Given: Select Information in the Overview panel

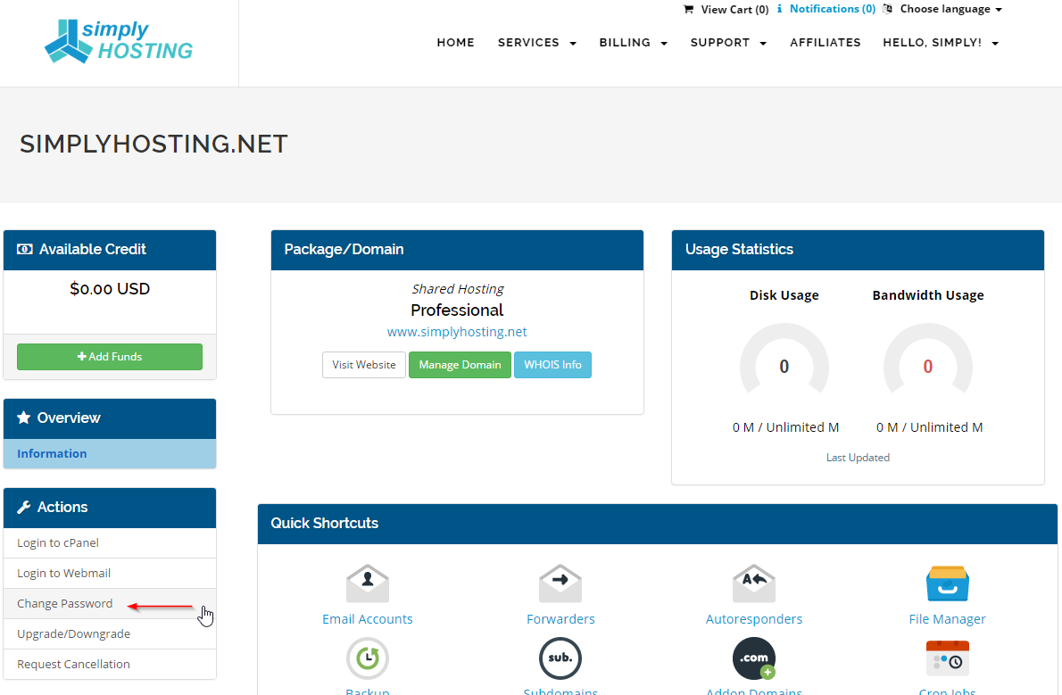Looking at the screenshot, I should (x=110, y=454).
